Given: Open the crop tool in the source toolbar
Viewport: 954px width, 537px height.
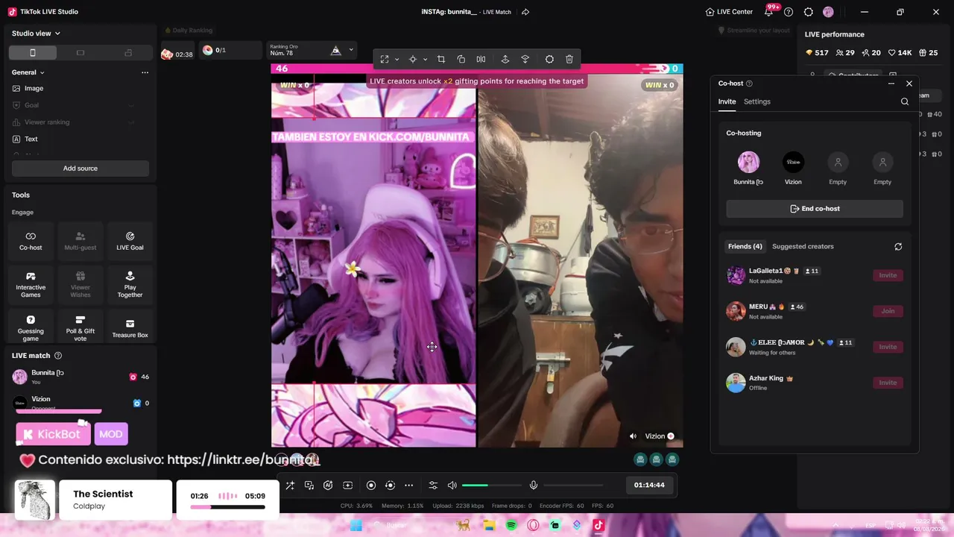Looking at the screenshot, I should (441, 59).
